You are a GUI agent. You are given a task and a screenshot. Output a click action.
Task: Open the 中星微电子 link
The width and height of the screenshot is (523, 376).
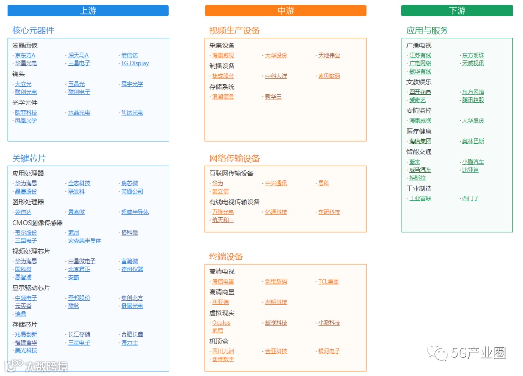(x=82, y=261)
